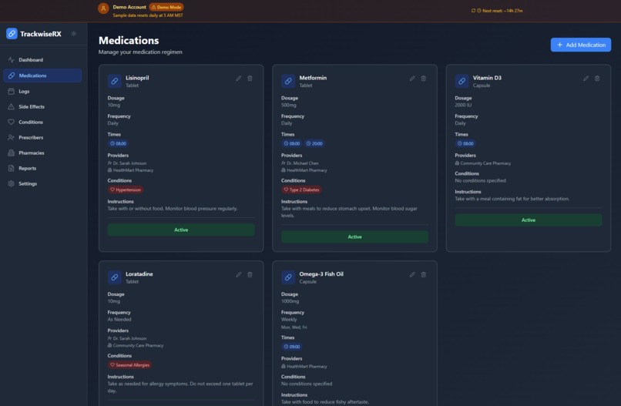Toggle the Active status on Lisinopril

pyautogui.click(x=181, y=230)
